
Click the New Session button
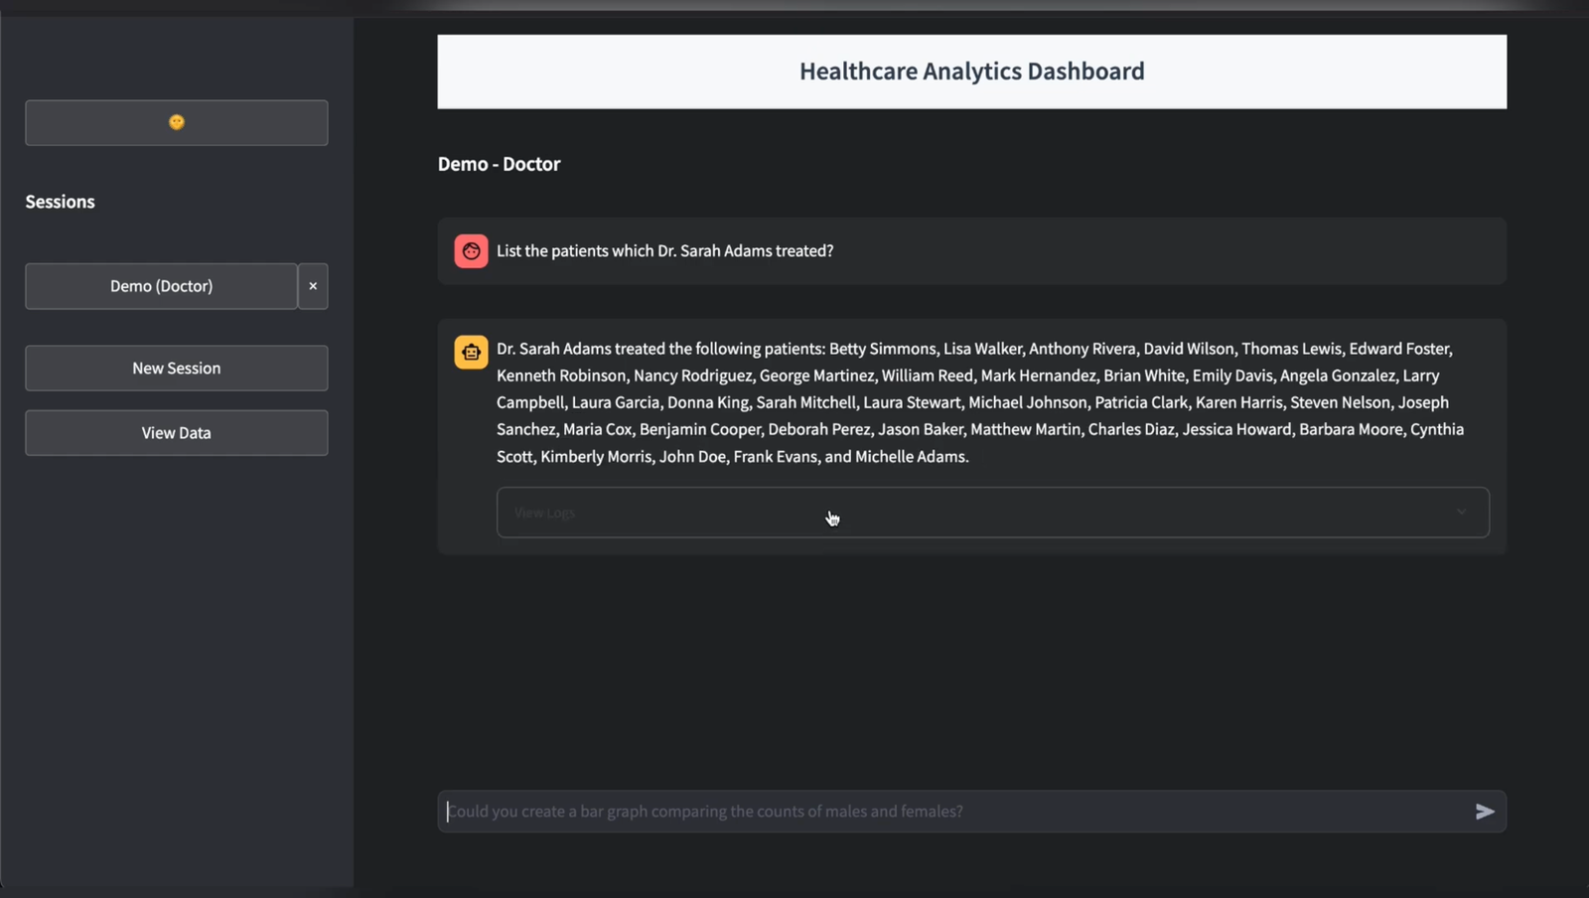[x=176, y=368]
